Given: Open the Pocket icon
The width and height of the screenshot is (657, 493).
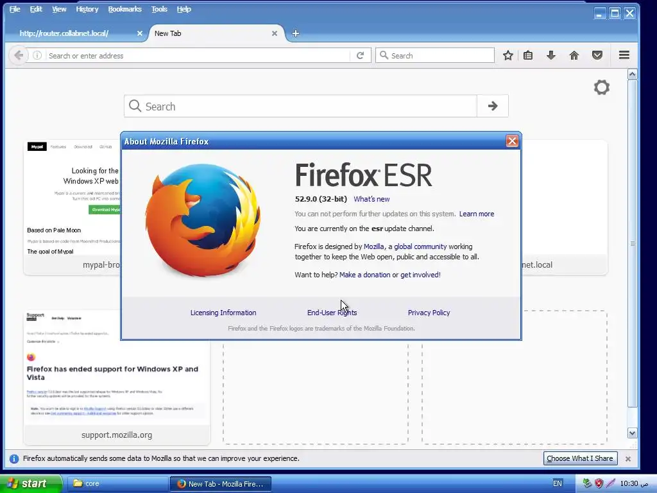Looking at the screenshot, I should [x=597, y=55].
